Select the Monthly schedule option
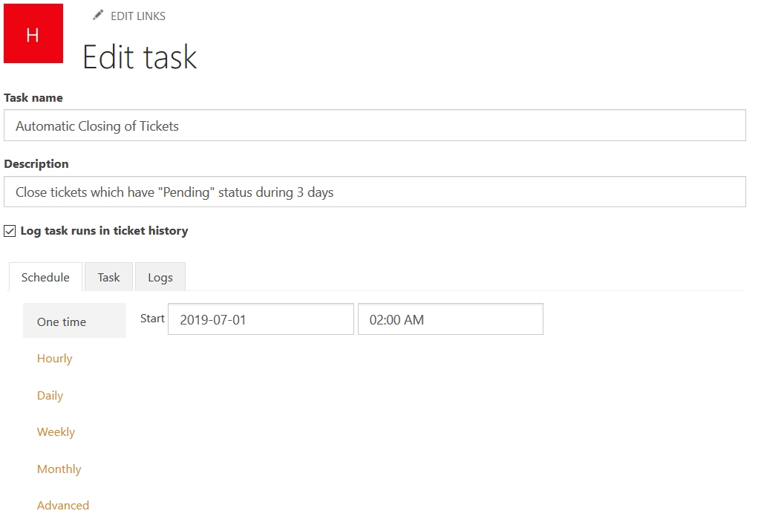This screenshot has width=761, height=528. [x=59, y=469]
